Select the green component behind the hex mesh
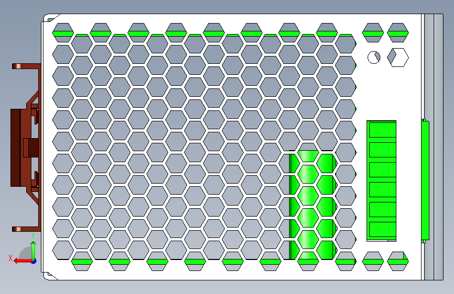 [313, 205]
